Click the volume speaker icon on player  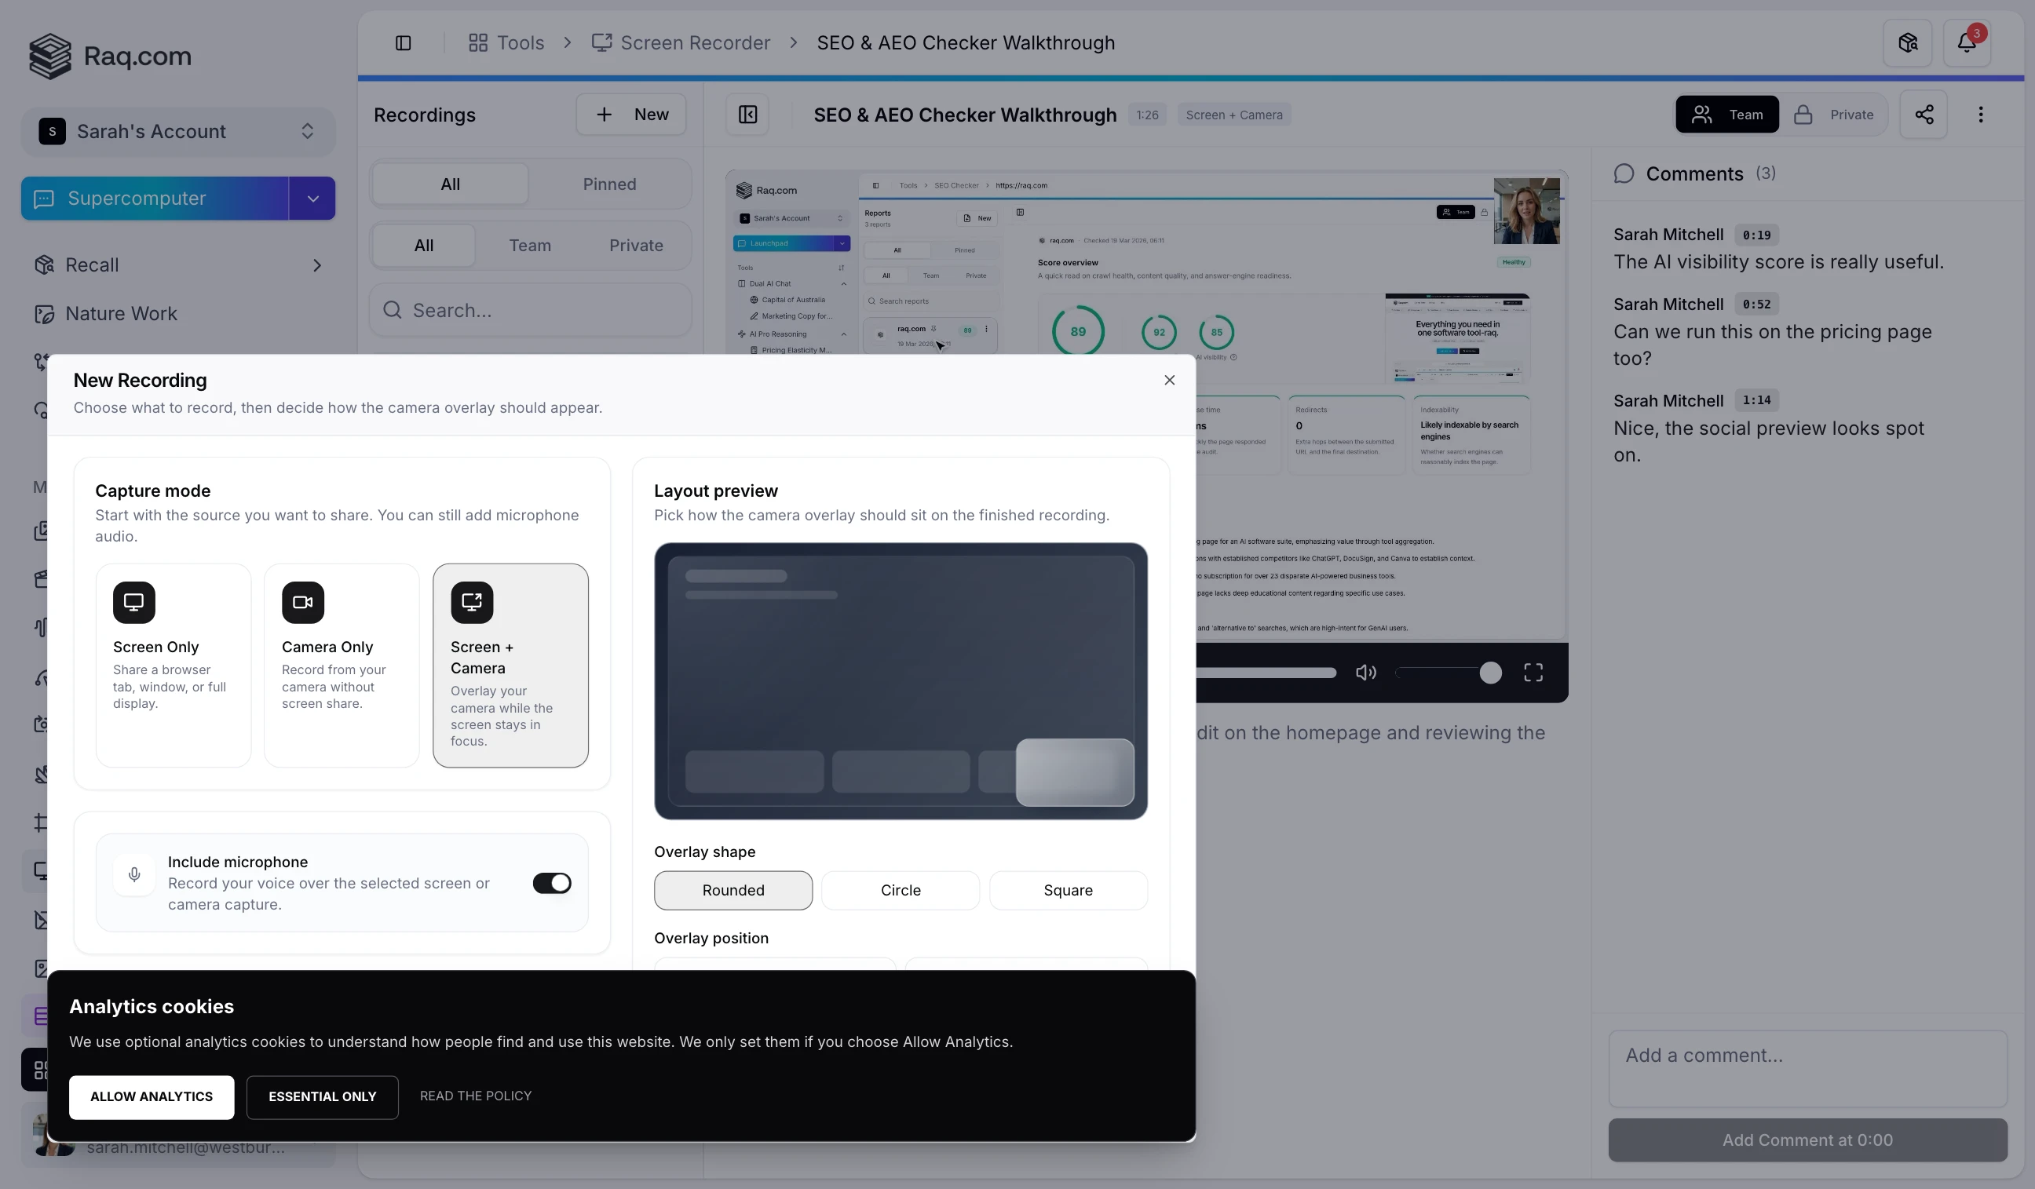tap(1365, 673)
